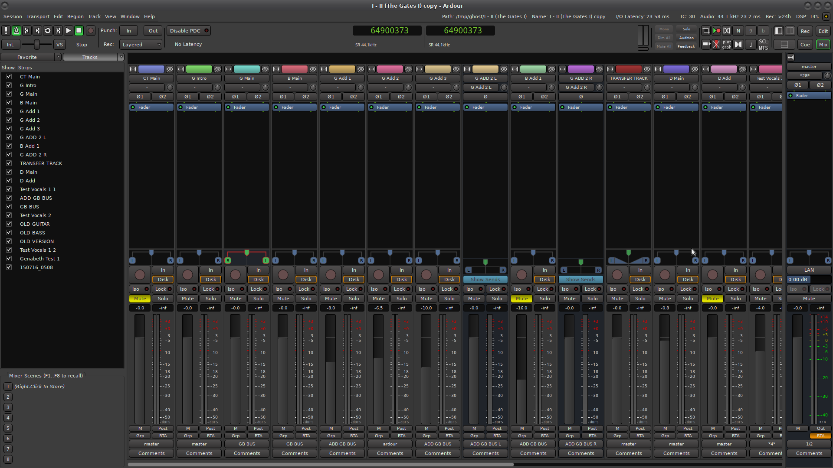Click the shuttle speed slider
This screenshot has width=833, height=468.
[x=37, y=44]
